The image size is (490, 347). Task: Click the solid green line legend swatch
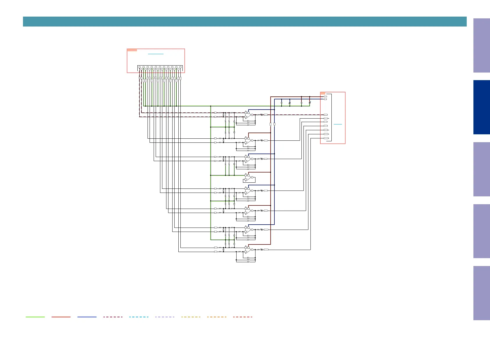coord(35,317)
